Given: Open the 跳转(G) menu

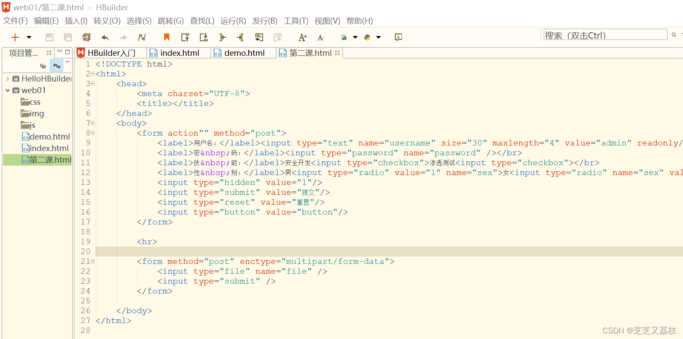Looking at the screenshot, I should click(171, 21).
